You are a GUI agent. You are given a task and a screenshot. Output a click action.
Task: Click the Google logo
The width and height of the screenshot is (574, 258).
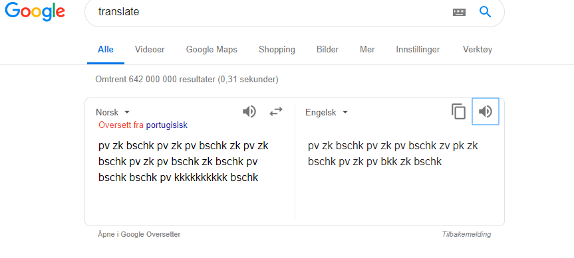point(35,11)
